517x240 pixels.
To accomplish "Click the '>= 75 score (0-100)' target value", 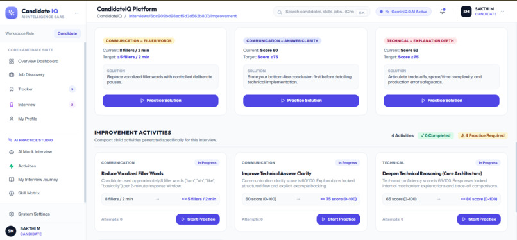I will pyautogui.click(x=339, y=199).
